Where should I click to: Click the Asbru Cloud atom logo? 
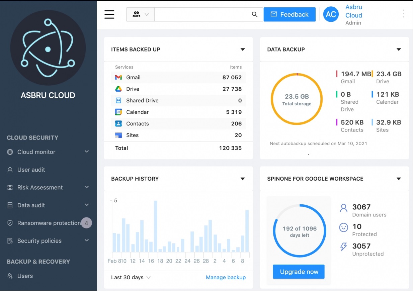click(x=48, y=48)
